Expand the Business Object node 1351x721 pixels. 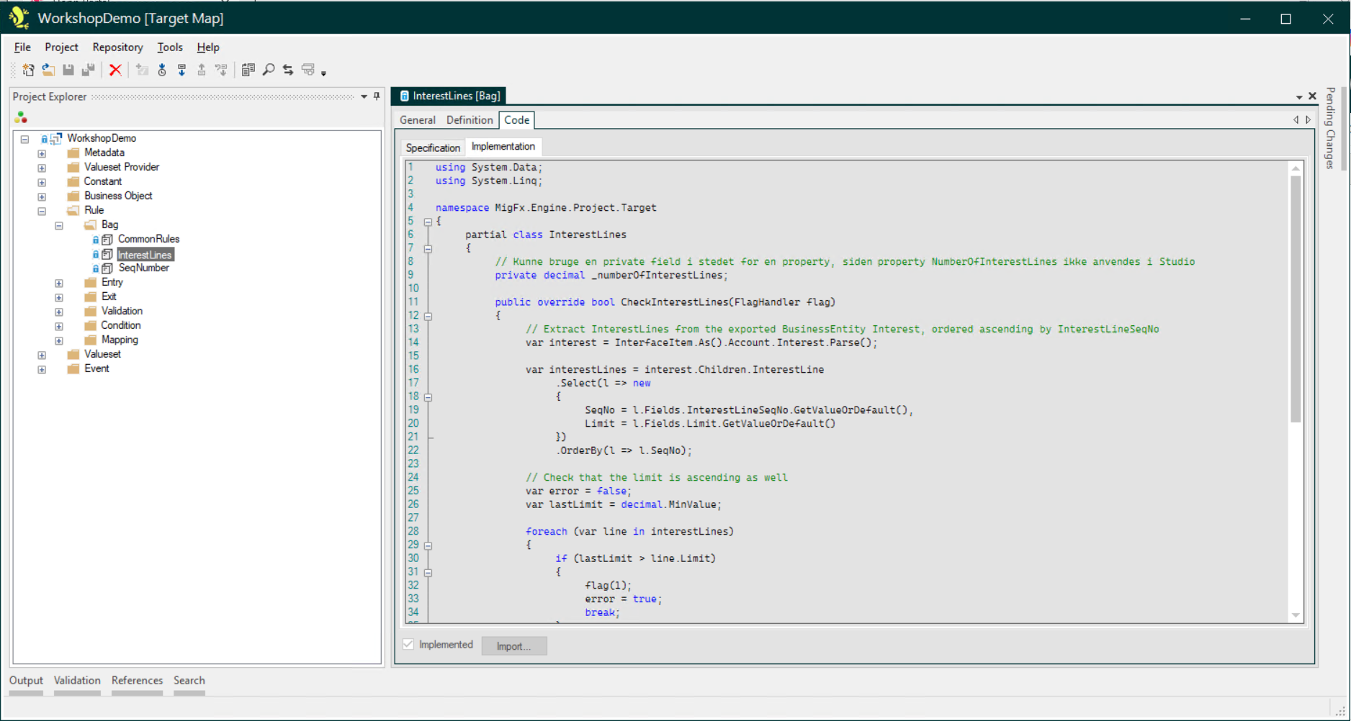(x=42, y=196)
